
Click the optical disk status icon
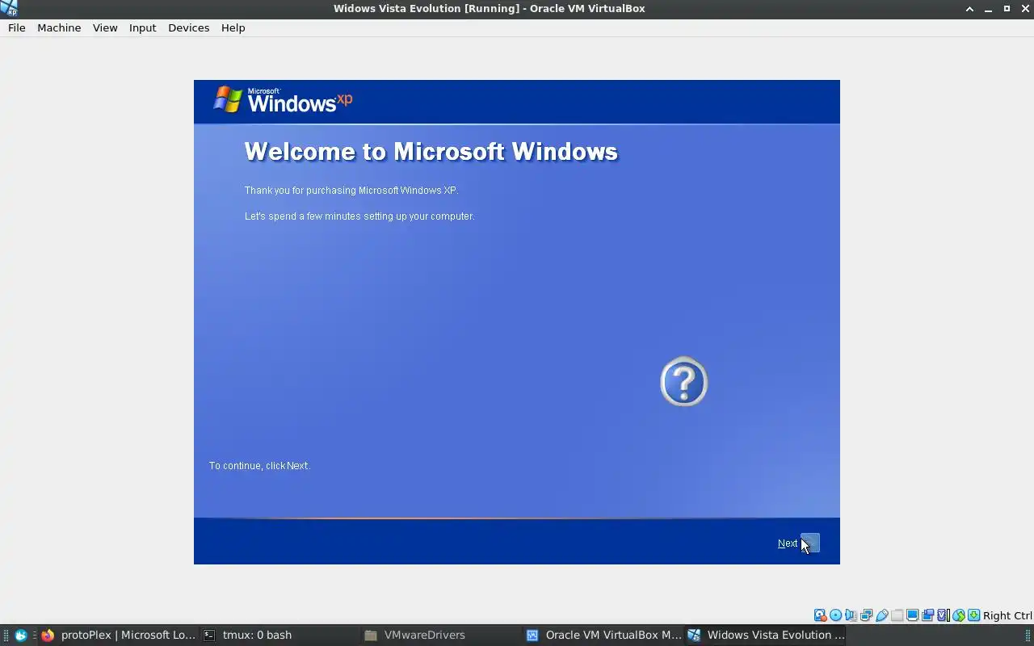tap(835, 615)
